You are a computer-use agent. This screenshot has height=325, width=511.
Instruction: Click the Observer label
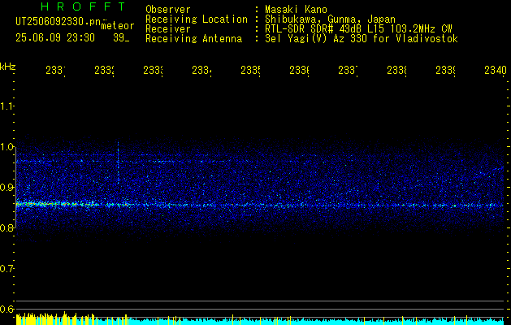[168, 10]
